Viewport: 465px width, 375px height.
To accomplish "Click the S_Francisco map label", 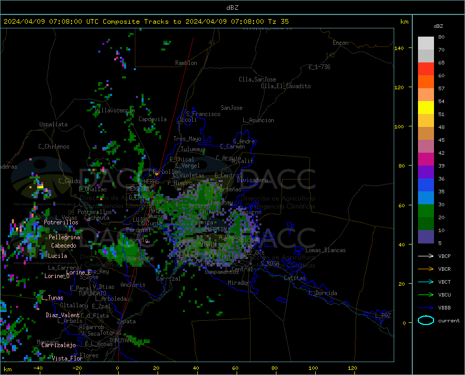I will pyautogui.click(x=203, y=114).
